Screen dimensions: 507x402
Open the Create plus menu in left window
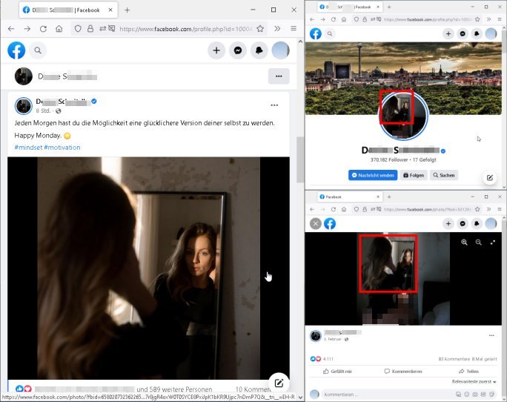[x=216, y=50]
